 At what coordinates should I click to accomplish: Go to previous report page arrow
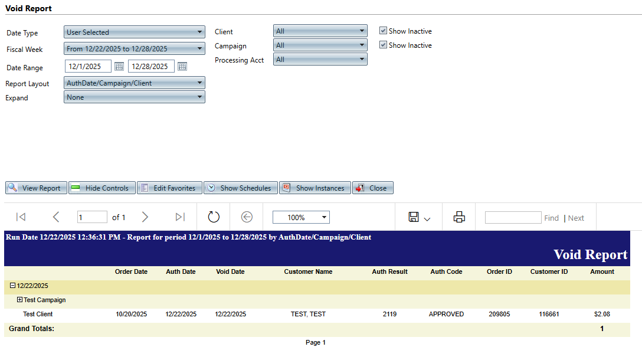coord(56,217)
